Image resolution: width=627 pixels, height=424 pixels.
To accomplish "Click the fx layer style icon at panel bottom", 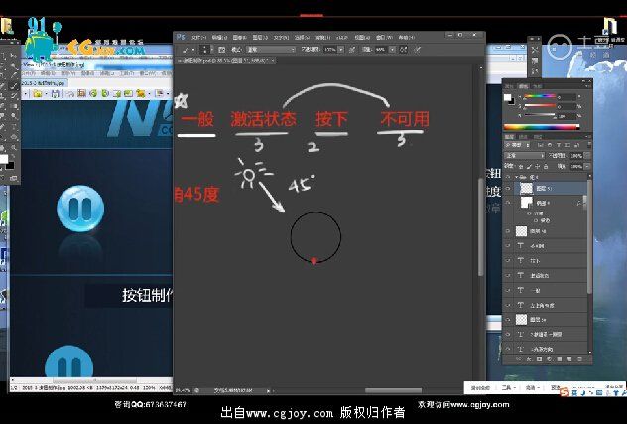I will pyautogui.click(x=529, y=359).
